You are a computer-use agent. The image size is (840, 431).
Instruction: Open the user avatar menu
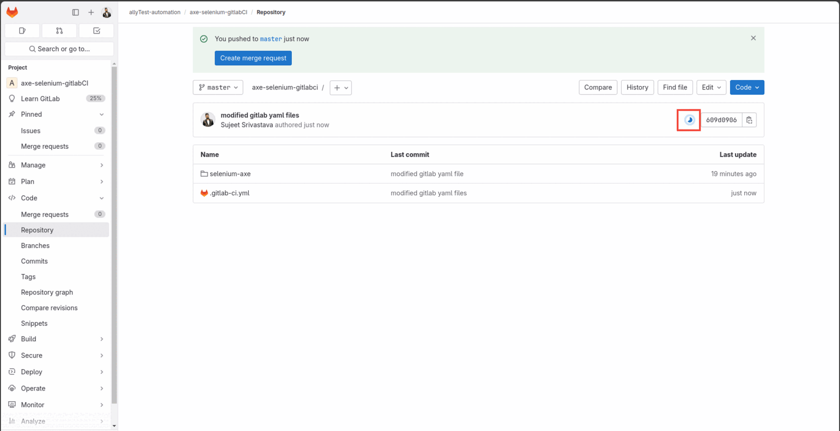click(x=106, y=12)
